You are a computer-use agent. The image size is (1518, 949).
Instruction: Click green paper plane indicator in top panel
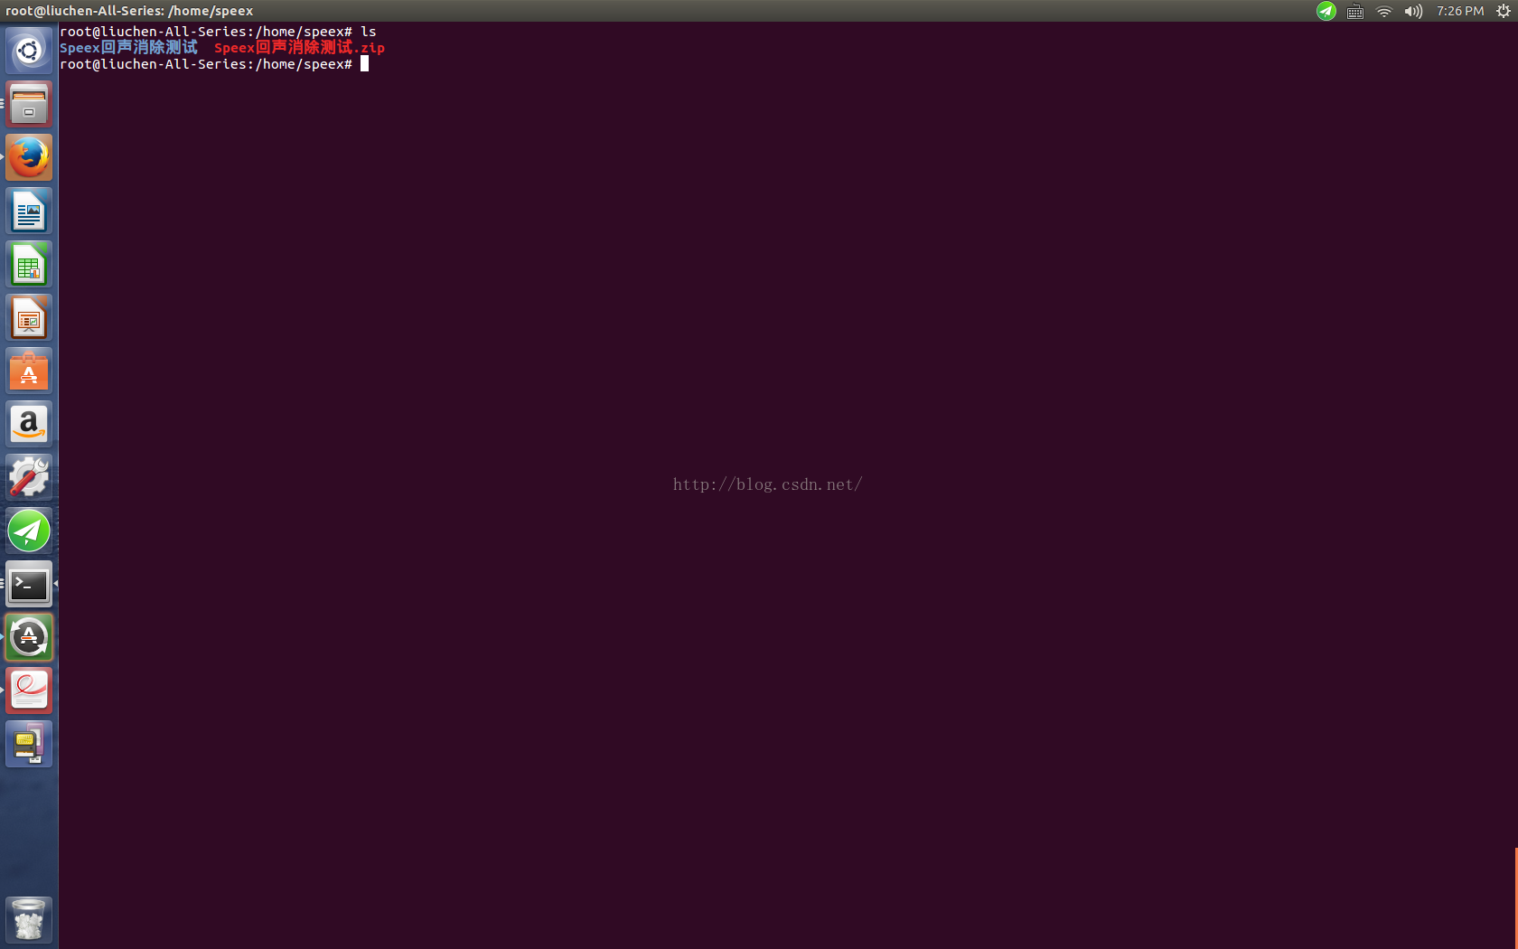point(1326,11)
